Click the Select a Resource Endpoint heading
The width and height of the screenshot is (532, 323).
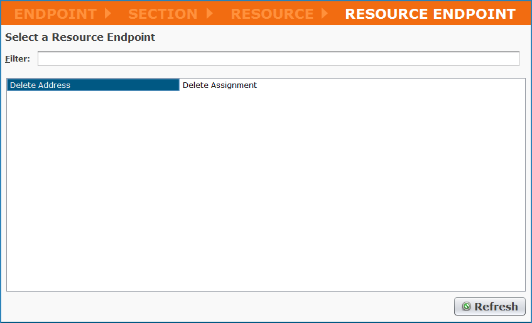pyautogui.click(x=80, y=37)
